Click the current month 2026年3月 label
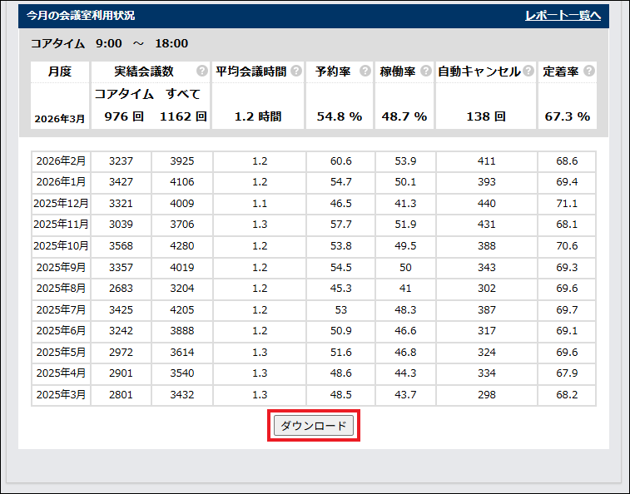This screenshot has width=630, height=494. (60, 119)
